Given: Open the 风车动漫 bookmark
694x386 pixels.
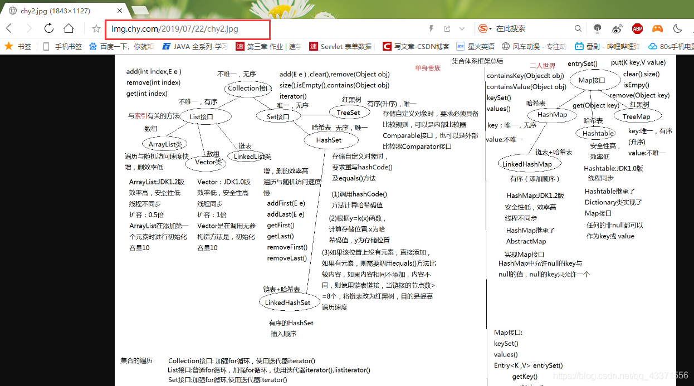Looking at the screenshot, I should coord(534,46).
